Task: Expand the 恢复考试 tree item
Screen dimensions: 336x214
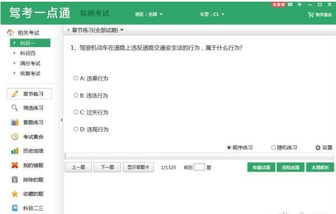Action: pos(15,73)
